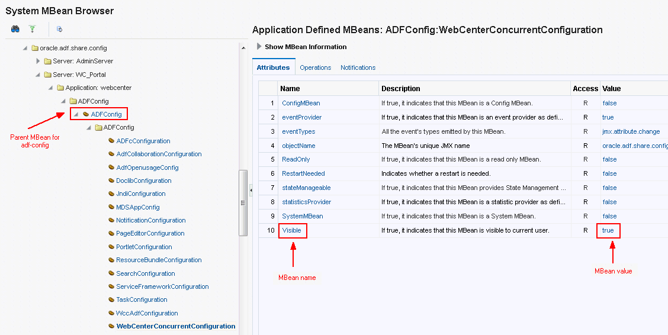The image size is (668, 335).
Task: Click the bean icon beside MDSAppConfig
Action: [x=111, y=207]
